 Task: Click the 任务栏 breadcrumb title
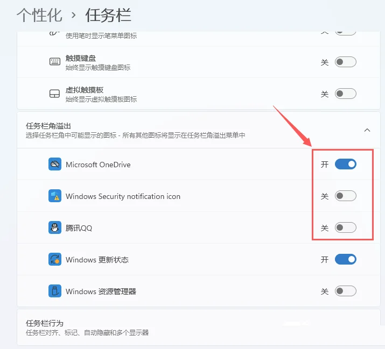pyautogui.click(x=108, y=15)
